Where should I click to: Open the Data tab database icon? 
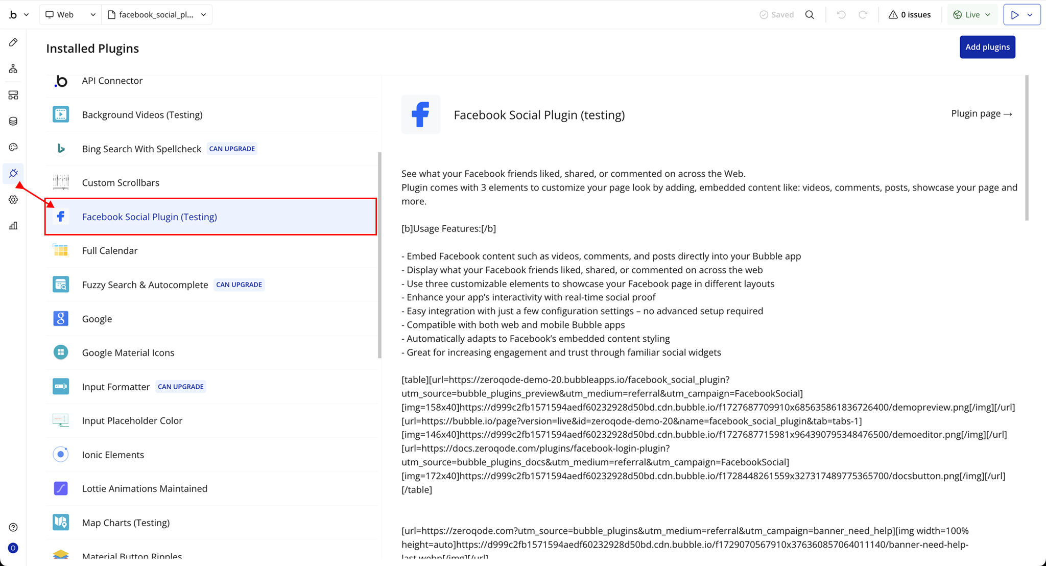click(x=13, y=121)
